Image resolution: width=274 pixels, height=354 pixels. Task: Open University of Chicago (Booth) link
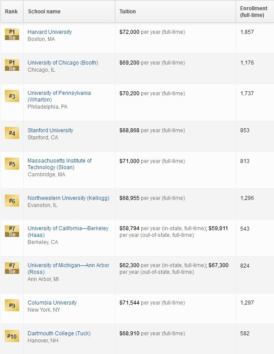(x=63, y=62)
